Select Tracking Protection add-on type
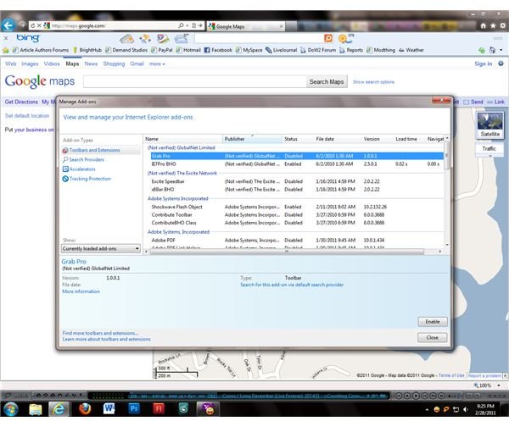The width and height of the screenshot is (509, 421). (90, 179)
